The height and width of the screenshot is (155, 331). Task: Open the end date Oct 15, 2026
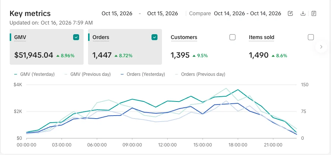[163, 13]
